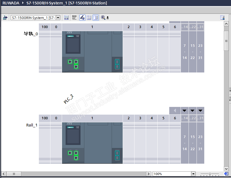Select slot 6 header on Rail_1

175,118
